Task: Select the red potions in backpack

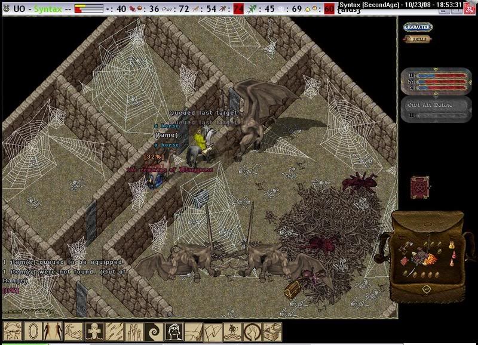Action: [x=454, y=258]
